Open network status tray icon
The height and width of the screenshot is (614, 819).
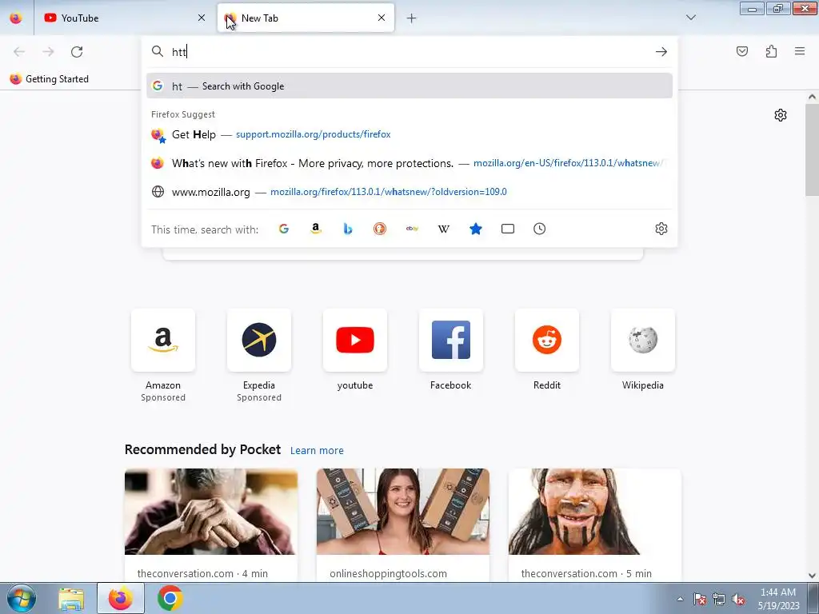coord(719,599)
